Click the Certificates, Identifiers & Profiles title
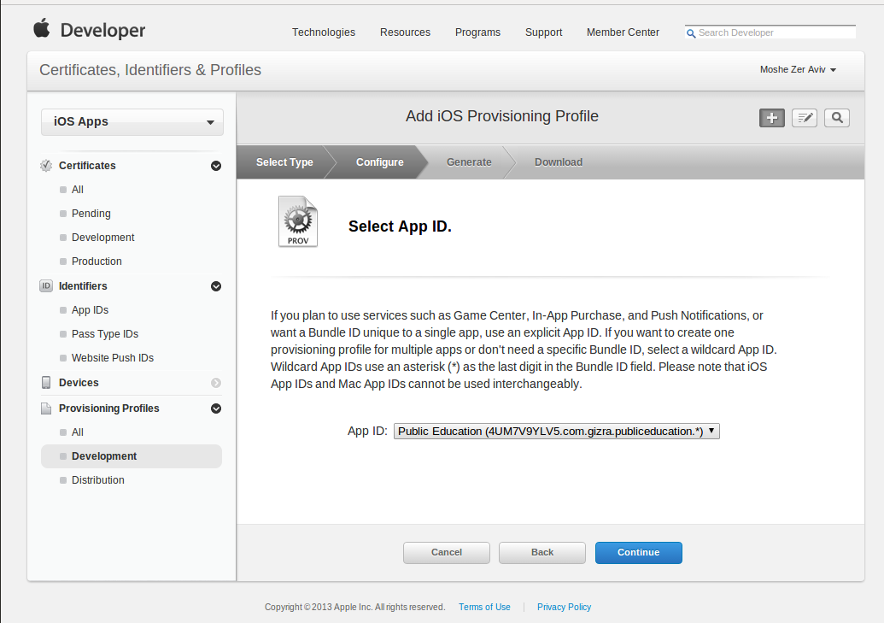The width and height of the screenshot is (884, 623). 150,70
